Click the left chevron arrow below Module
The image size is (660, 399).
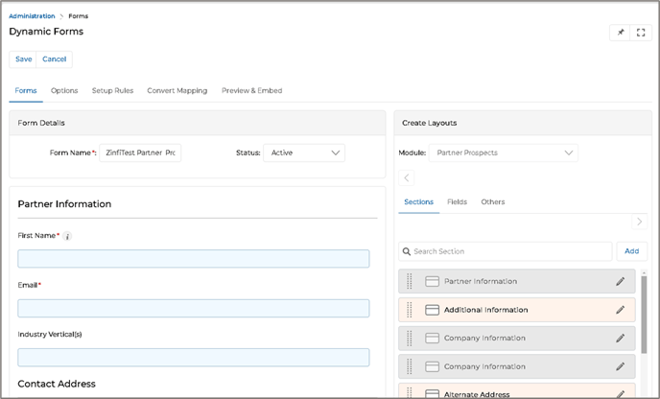[406, 177]
